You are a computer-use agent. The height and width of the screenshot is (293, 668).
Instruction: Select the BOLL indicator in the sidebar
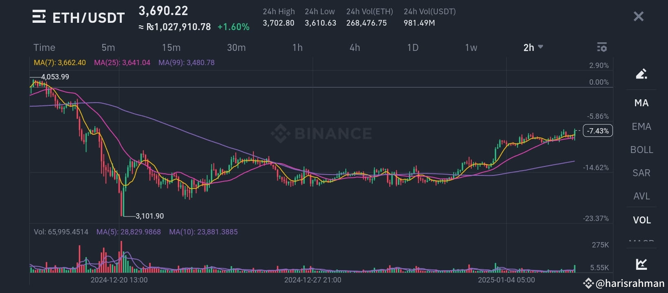click(642, 150)
